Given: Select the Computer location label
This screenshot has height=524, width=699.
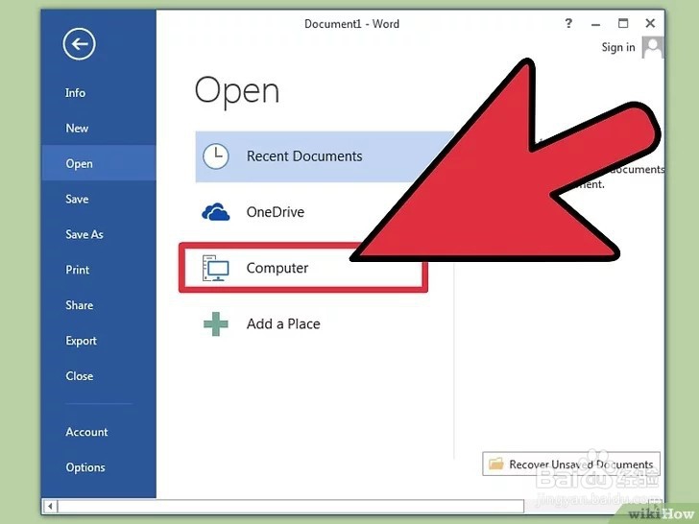Looking at the screenshot, I should click(x=277, y=268).
